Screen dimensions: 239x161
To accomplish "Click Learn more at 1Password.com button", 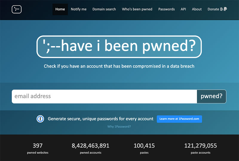I will tap(180, 119).
